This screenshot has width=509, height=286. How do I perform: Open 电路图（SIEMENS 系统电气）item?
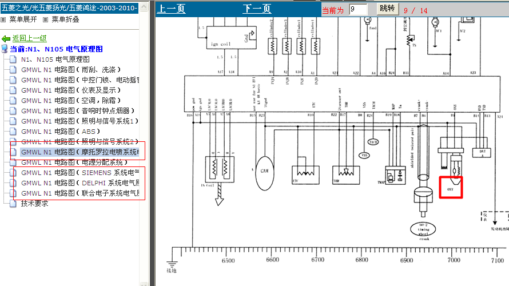pyautogui.click(x=80, y=173)
